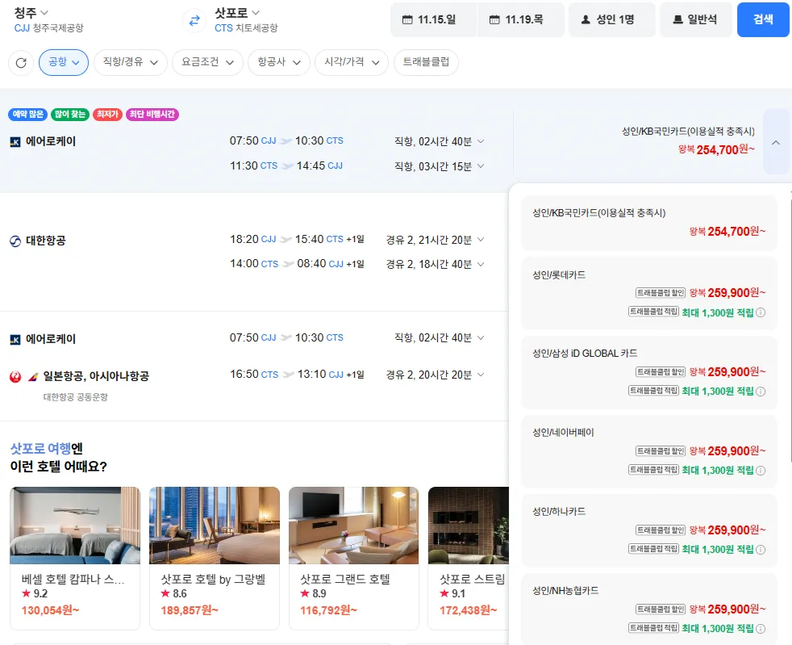Image resolution: width=792 pixels, height=645 pixels.
Task: Open 요금조건 filter dropdown
Action: click(207, 63)
